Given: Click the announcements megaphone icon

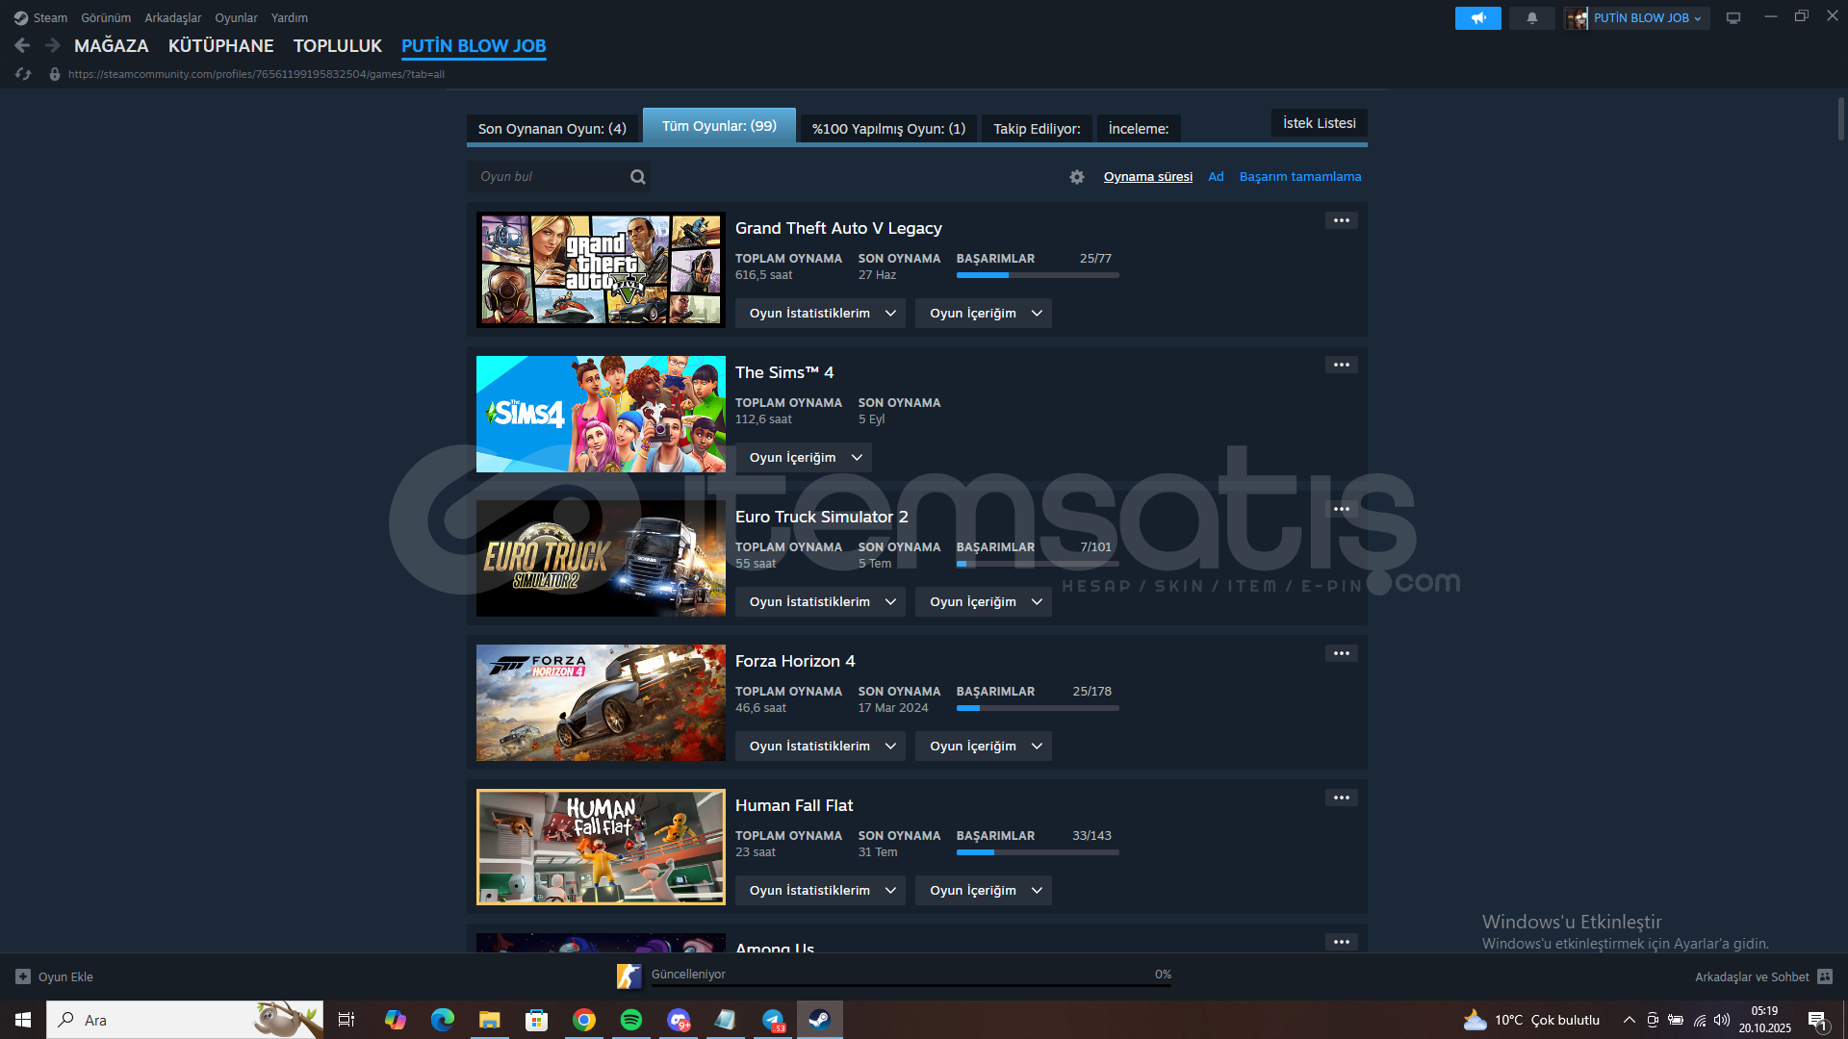Looking at the screenshot, I should (x=1477, y=18).
